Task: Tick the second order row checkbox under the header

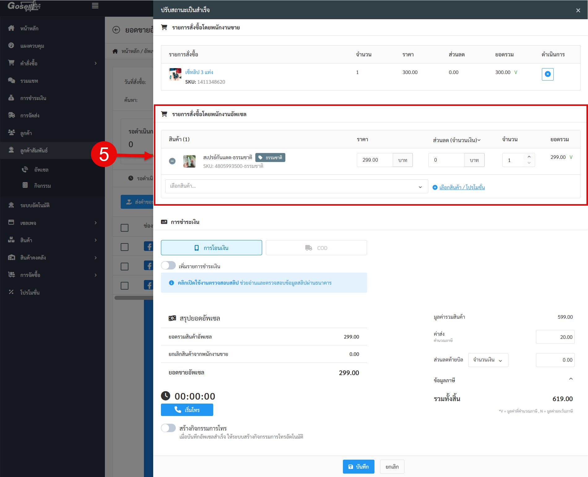Action: 124,266
